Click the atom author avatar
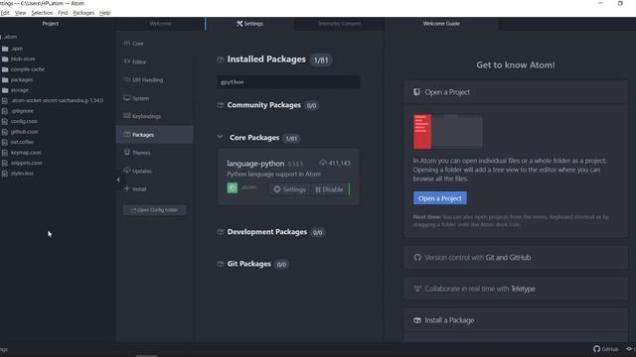 [233, 187]
